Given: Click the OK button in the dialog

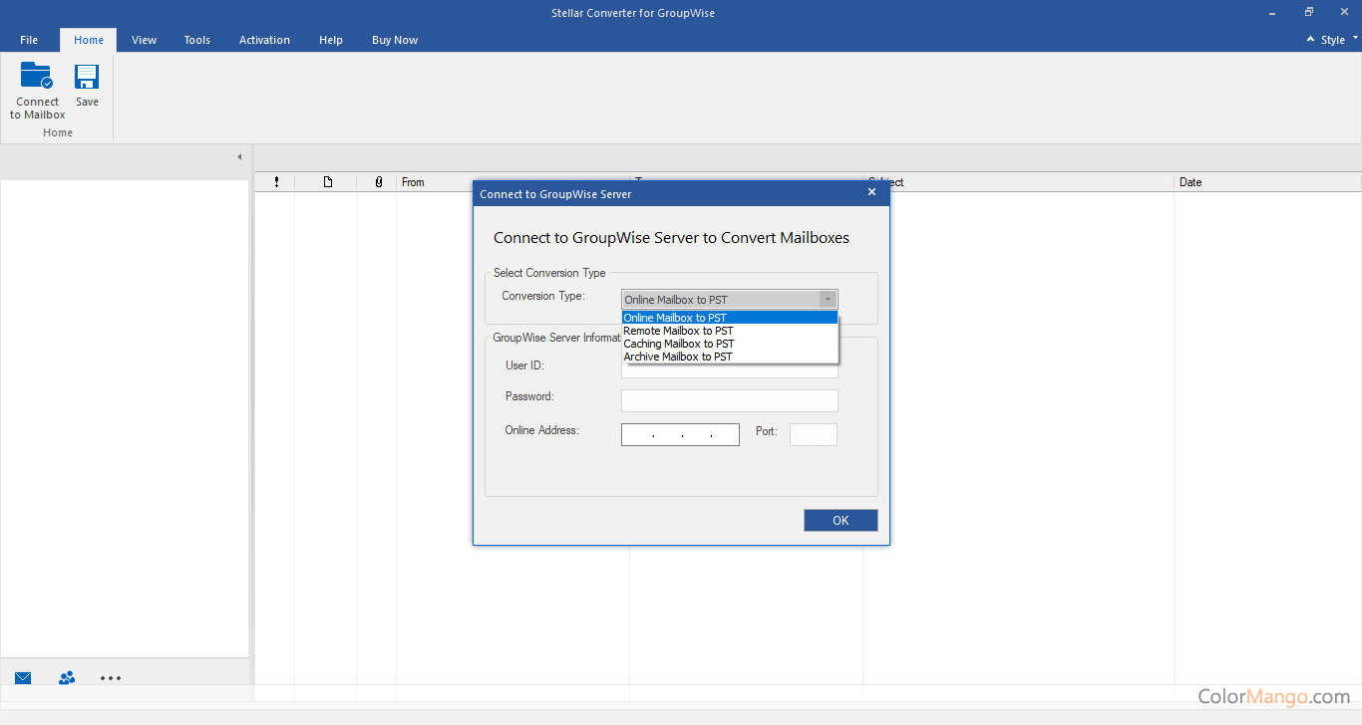Looking at the screenshot, I should coord(841,520).
